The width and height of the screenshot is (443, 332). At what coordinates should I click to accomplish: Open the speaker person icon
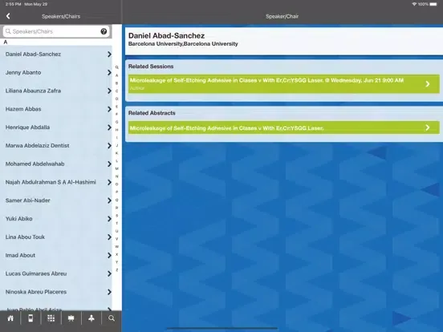pos(91,318)
